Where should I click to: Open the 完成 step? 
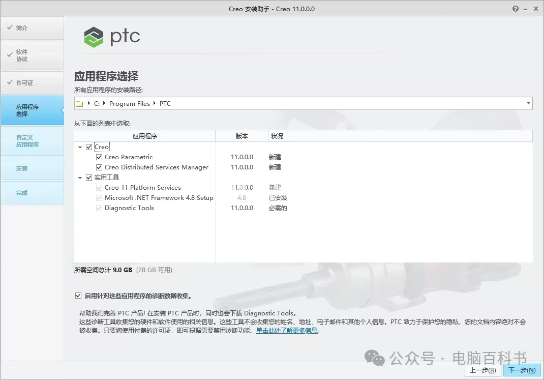(32, 193)
